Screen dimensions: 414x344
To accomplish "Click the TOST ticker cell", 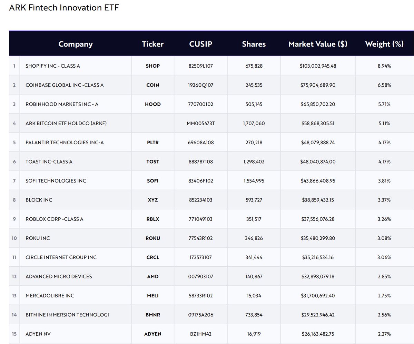I will [x=153, y=161].
